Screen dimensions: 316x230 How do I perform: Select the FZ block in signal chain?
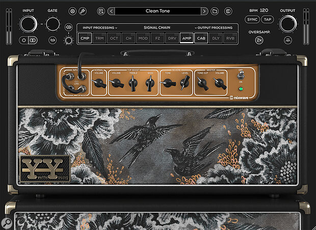click(x=157, y=38)
